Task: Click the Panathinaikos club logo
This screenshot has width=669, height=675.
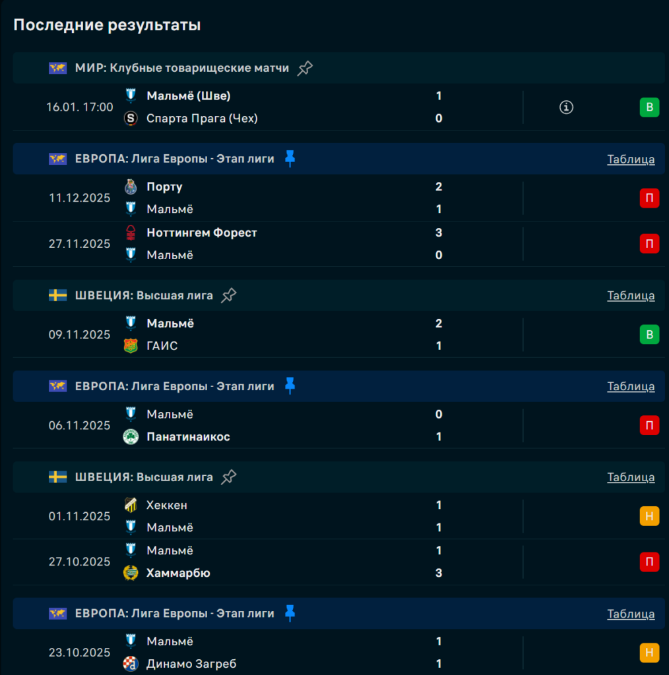Action: point(131,437)
